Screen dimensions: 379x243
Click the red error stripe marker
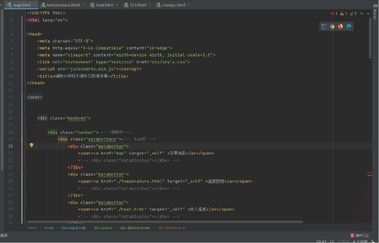(369, 173)
